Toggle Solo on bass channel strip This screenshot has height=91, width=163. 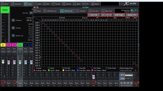pos(20,49)
